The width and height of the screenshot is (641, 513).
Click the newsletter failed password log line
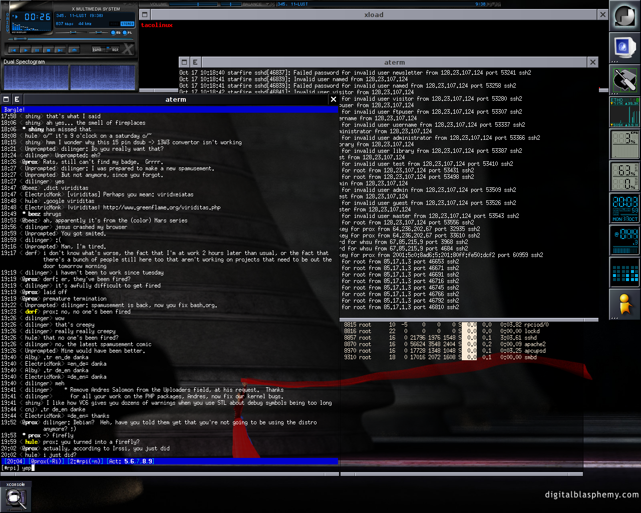[x=355, y=73]
